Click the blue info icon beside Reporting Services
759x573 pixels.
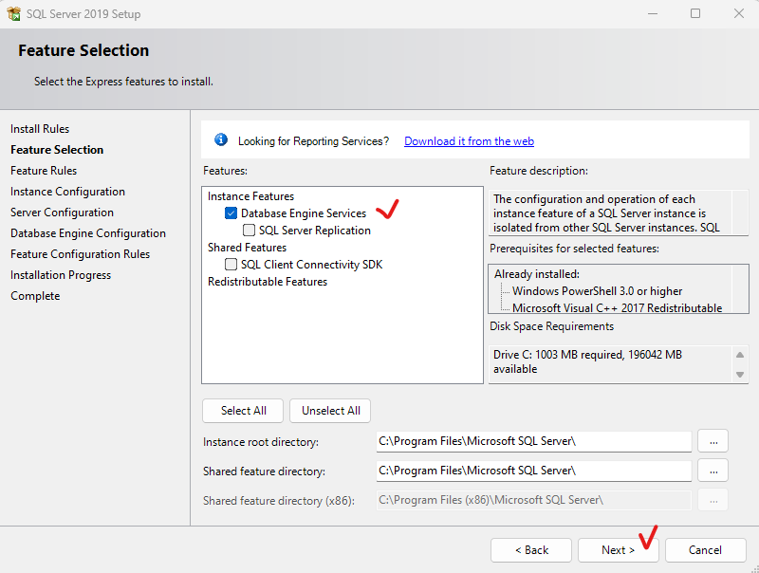click(221, 139)
